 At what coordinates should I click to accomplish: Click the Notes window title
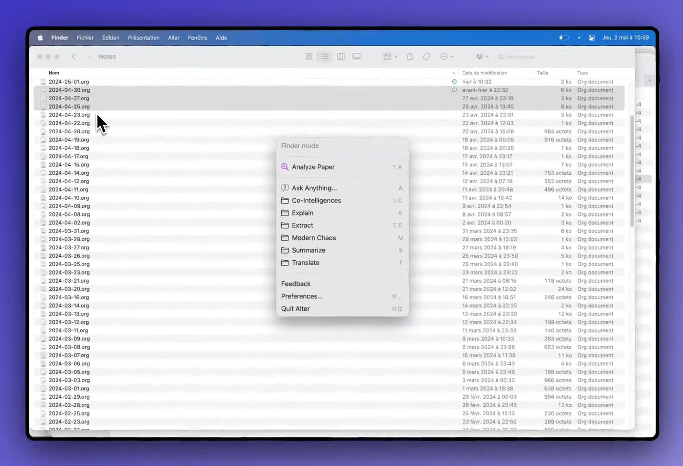(107, 57)
